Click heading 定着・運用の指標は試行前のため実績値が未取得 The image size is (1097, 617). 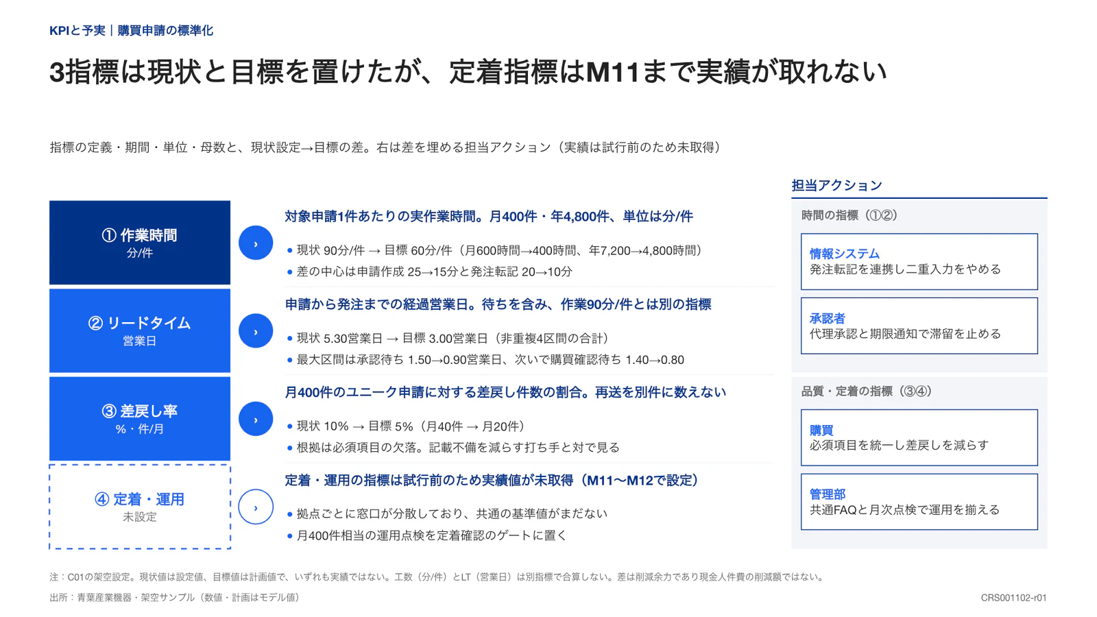pos(494,481)
